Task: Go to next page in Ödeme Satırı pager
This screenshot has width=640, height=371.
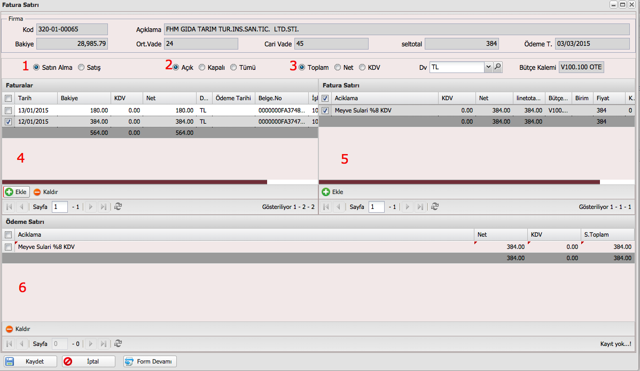Action: coord(91,344)
